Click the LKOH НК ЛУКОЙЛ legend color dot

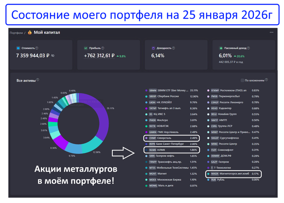coord(146,103)
